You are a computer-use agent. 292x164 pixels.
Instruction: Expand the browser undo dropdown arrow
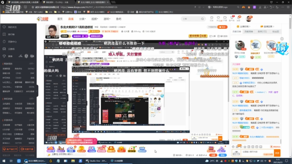point(274,7)
